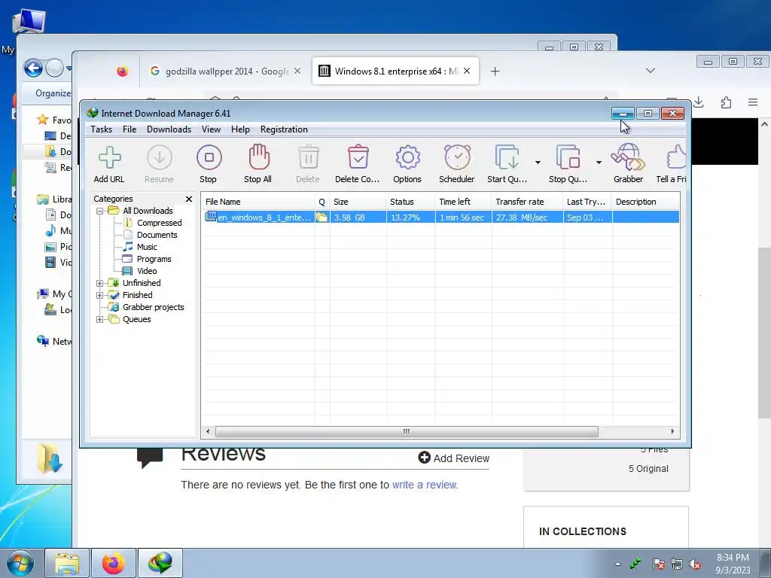Expand the Finished category
The image size is (771, 578).
click(x=100, y=295)
